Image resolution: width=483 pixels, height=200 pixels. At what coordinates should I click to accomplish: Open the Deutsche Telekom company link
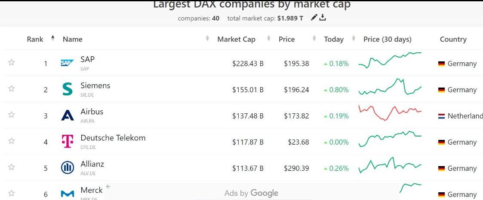pos(113,138)
